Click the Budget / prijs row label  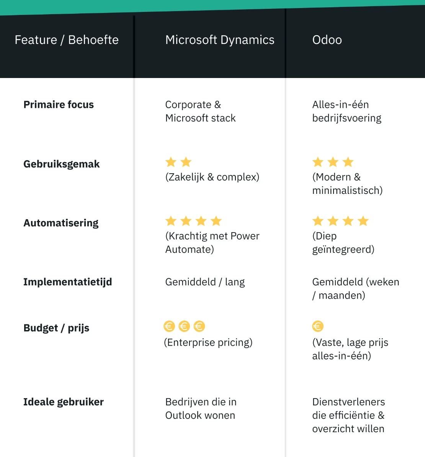pos(56,328)
